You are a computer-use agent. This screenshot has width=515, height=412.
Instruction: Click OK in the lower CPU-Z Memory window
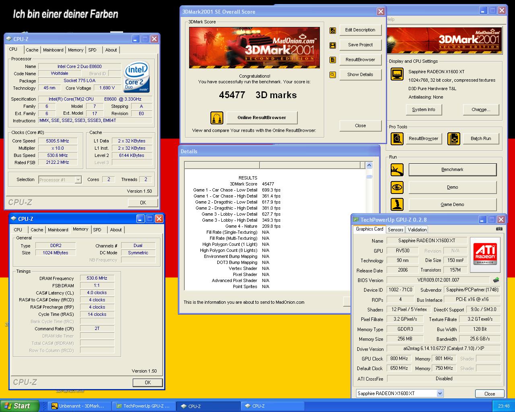click(x=148, y=383)
